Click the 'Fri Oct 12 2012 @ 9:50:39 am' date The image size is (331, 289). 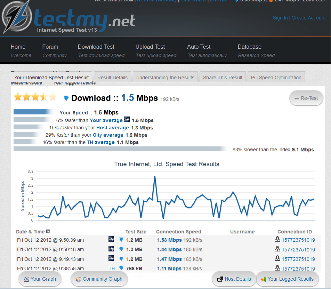coord(50,240)
